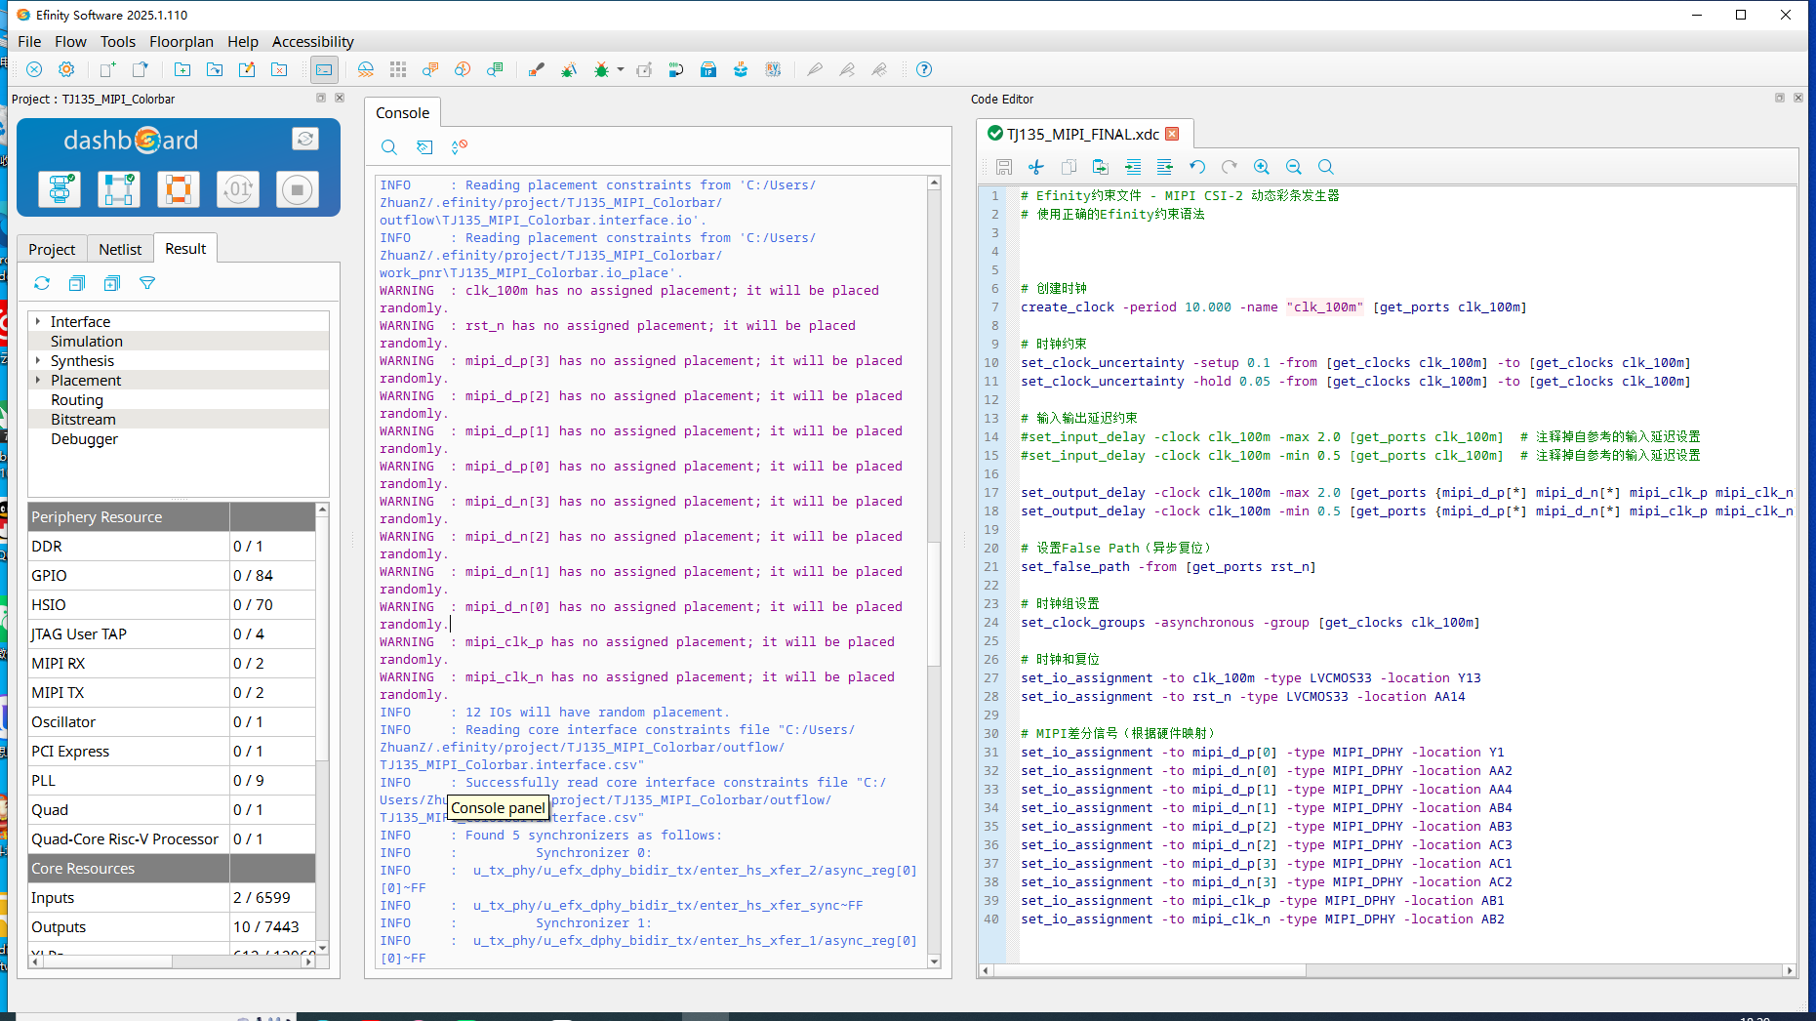The width and height of the screenshot is (1816, 1021).
Task: Open the blue IP Catalog icon
Action: coord(708,69)
